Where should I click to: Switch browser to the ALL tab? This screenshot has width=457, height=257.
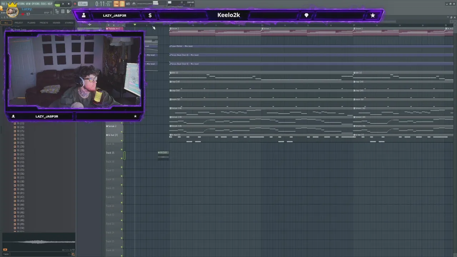click(6, 22)
